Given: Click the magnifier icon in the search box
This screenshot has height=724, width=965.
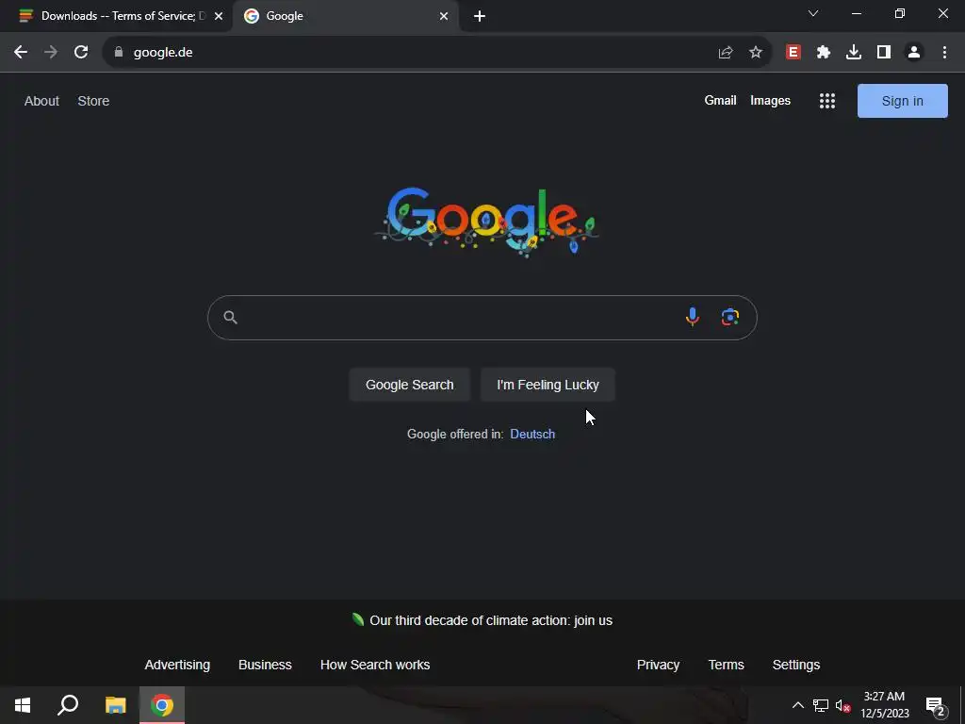Looking at the screenshot, I should pyautogui.click(x=230, y=317).
